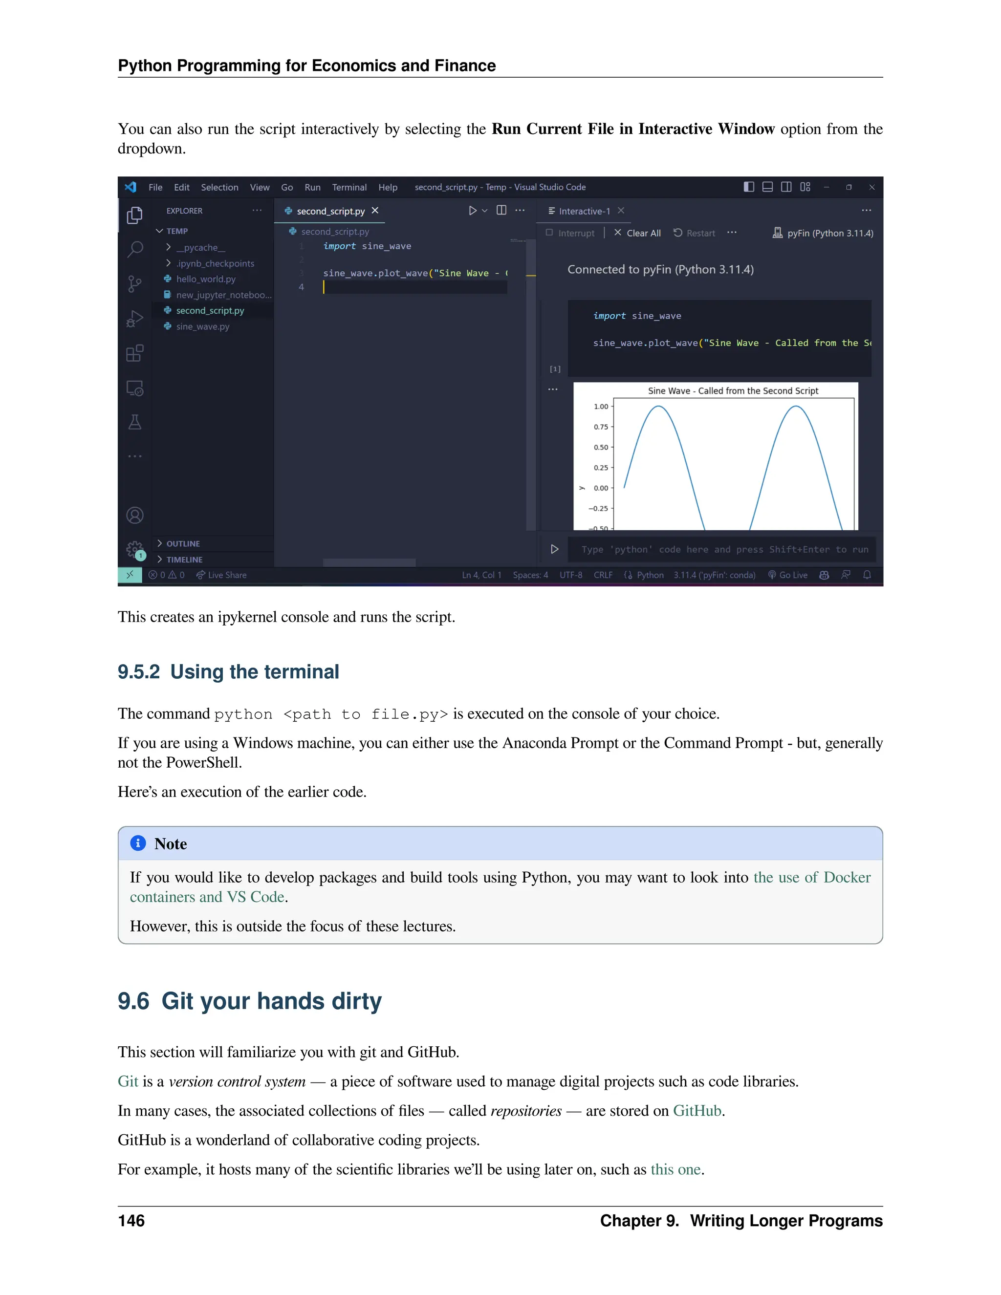Click the errors and warnings status indicator
The height and width of the screenshot is (1295, 1001).
point(167,575)
